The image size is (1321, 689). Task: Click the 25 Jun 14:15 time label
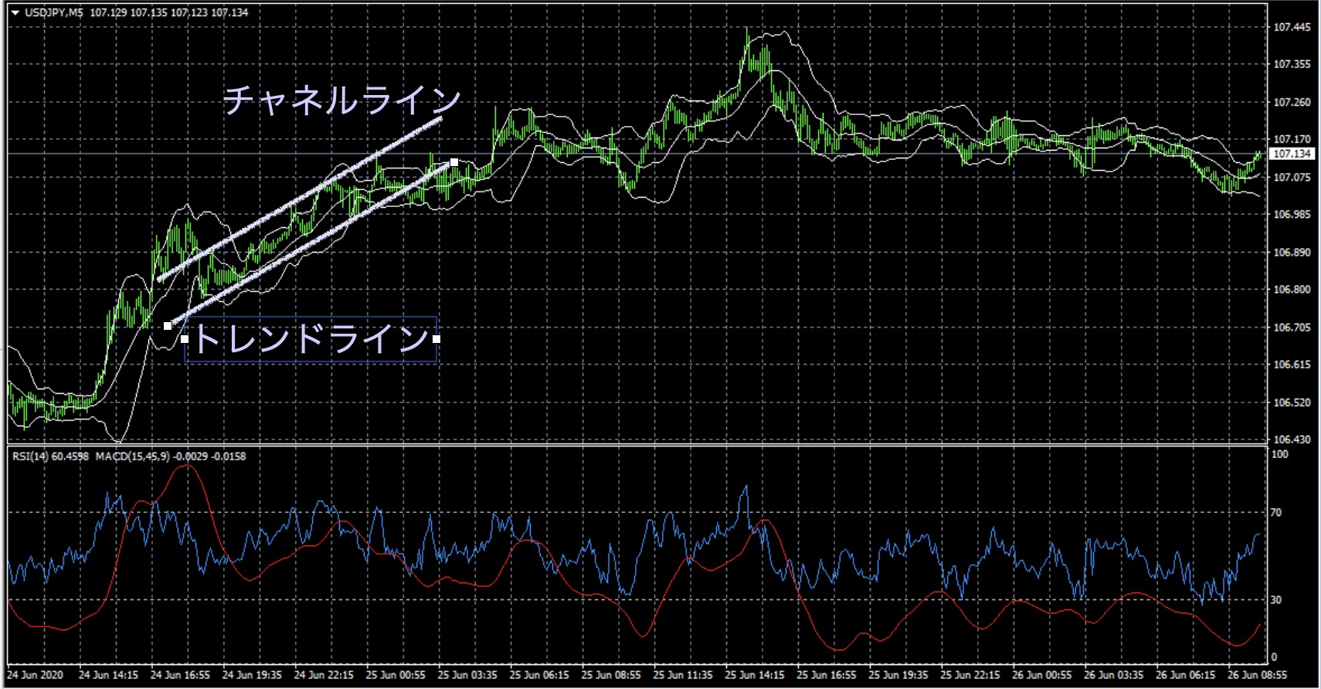pos(755,675)
